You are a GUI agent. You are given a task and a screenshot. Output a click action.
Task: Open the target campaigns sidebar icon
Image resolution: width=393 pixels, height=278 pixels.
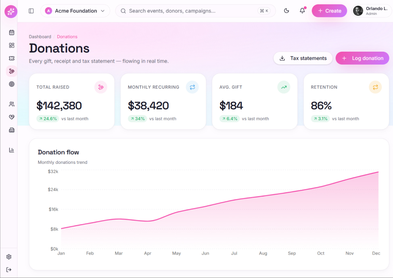(12, 84)
